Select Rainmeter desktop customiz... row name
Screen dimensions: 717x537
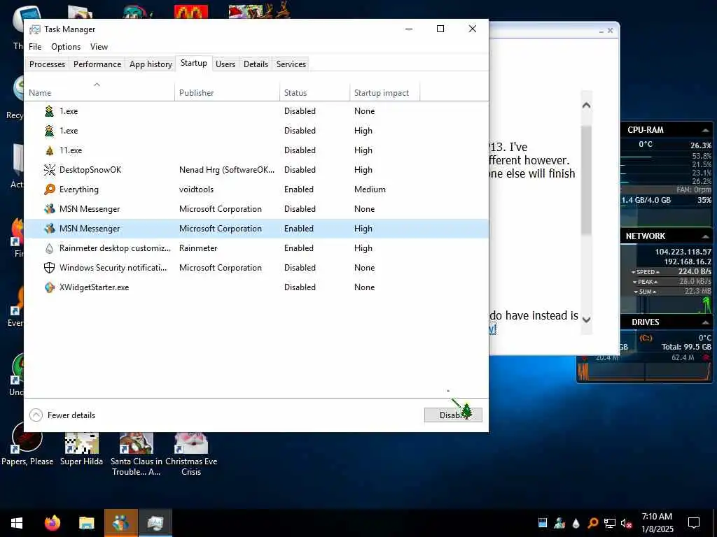[x=115, y=248]
